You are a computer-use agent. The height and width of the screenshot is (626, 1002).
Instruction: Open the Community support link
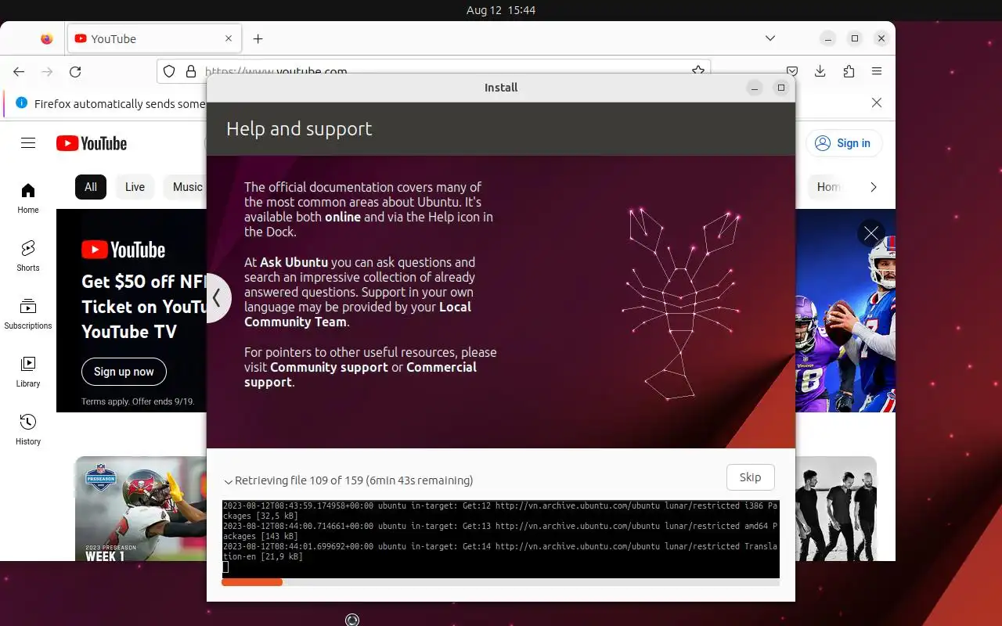coord(329,367)
